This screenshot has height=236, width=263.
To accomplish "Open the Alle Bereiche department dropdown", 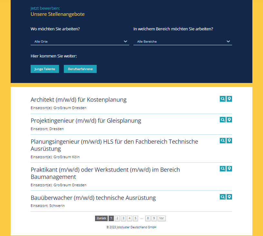I will click(182, 41).
